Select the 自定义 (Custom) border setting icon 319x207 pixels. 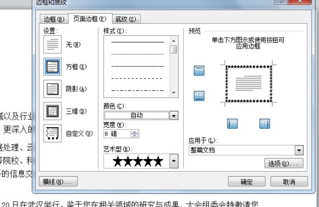click(52, 133)
